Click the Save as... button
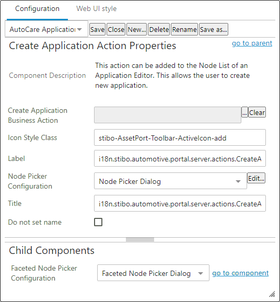Image resolution: width=280 pixels, height=302 pixels. (x=214, y=29)
